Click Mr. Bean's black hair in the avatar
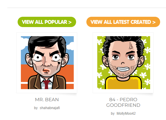The image size is (166, 120). [47, 41]
